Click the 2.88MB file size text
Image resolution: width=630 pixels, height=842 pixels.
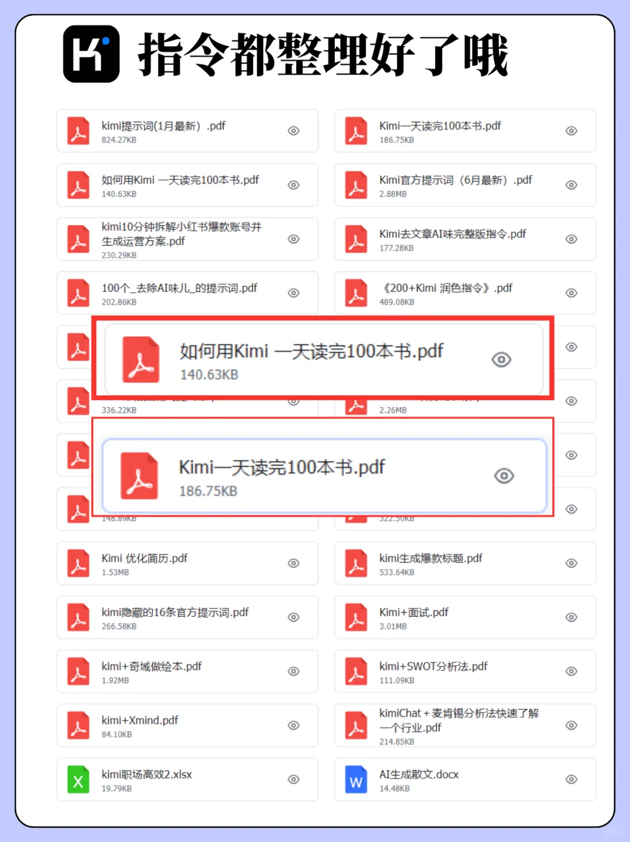tap(393, 194)
